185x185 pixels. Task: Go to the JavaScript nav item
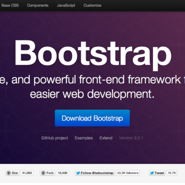click(x=66, y=6)
